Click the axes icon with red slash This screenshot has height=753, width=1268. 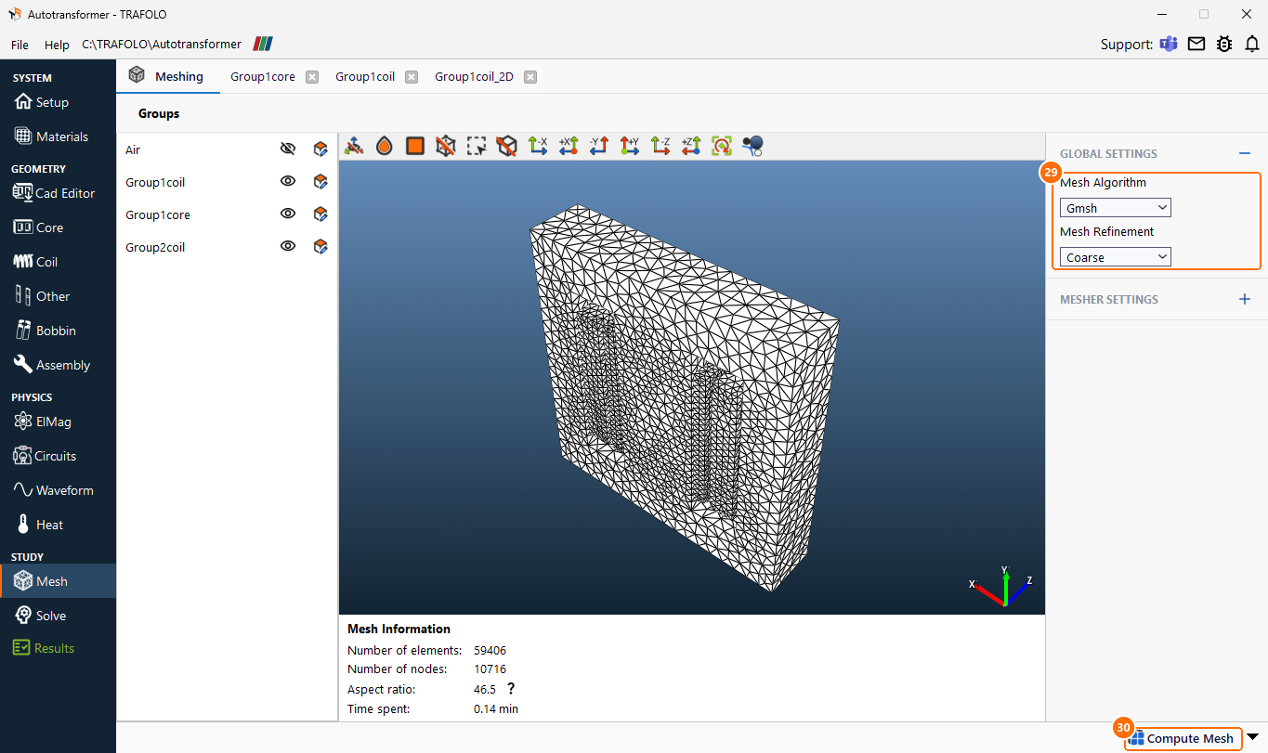(x=353, y=146)
